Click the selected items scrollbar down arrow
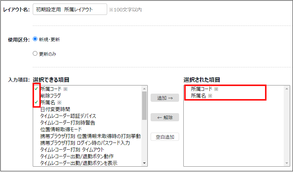 click(x=287, y=163)
